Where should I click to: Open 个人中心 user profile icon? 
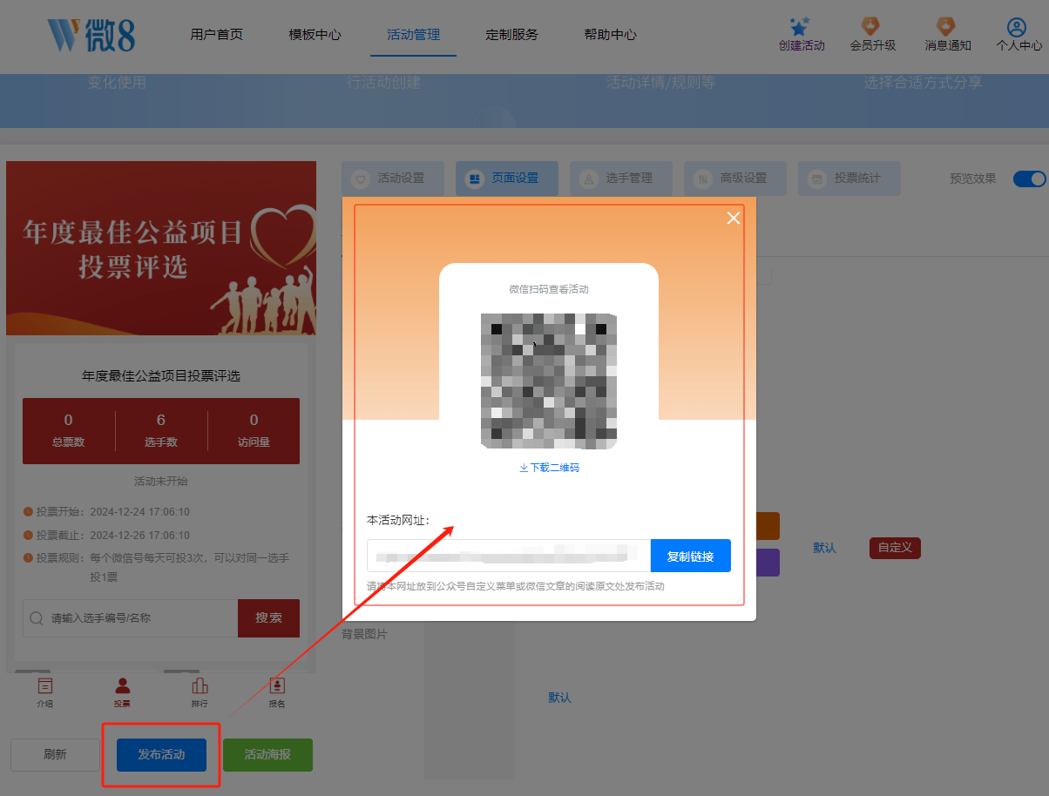click(1017, 27)
